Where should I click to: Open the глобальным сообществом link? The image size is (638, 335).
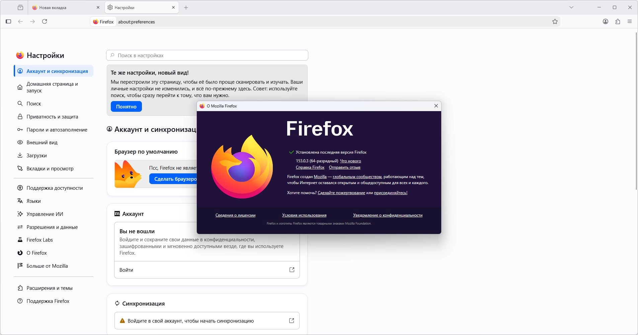357,177
